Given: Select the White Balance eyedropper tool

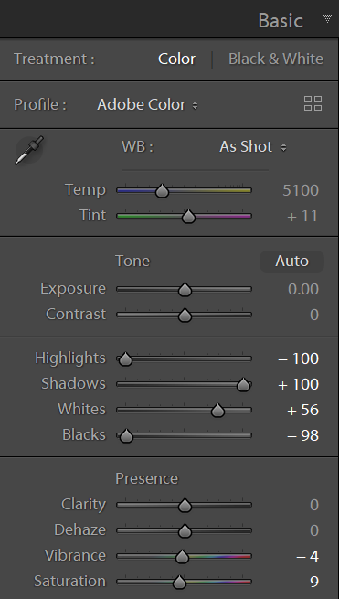Looking at the screenshot, I should click(x=29, y=150).
